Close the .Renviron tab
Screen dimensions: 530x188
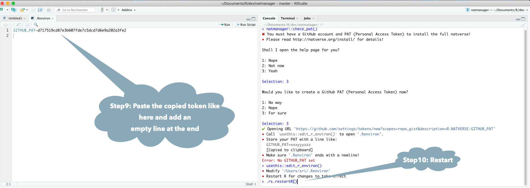53,19
